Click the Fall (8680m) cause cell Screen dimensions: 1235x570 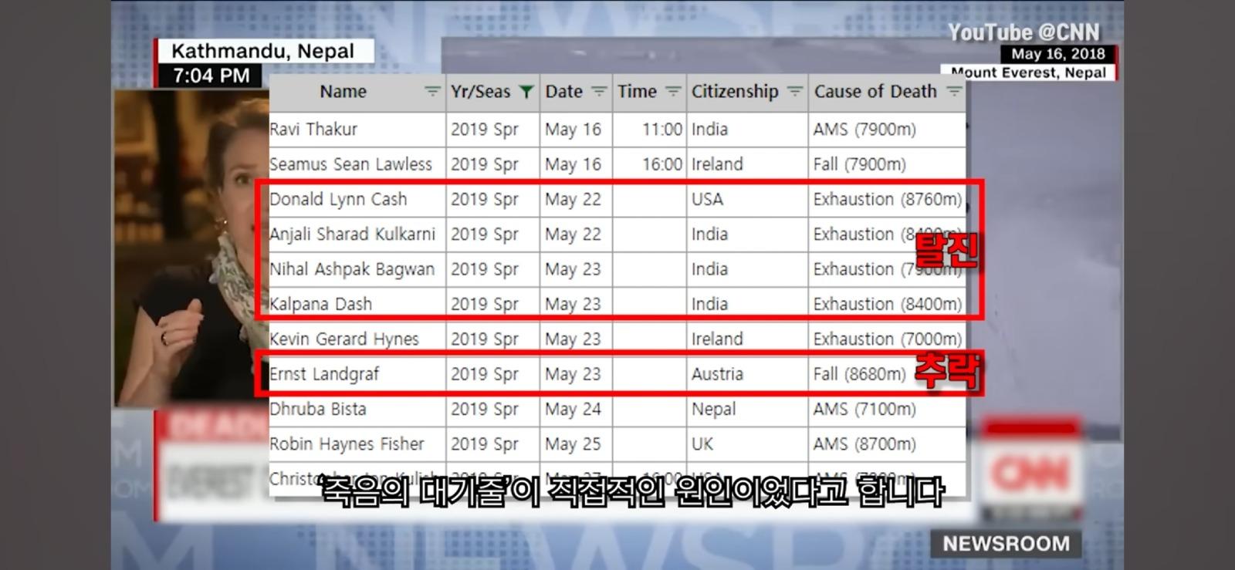(887, 374)
